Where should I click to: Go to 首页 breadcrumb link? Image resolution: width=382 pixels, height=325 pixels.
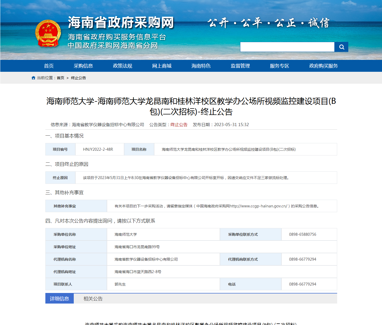[x=60, y=78]
